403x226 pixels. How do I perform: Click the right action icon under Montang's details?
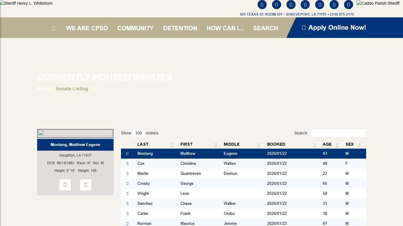(x=86, y=185)
